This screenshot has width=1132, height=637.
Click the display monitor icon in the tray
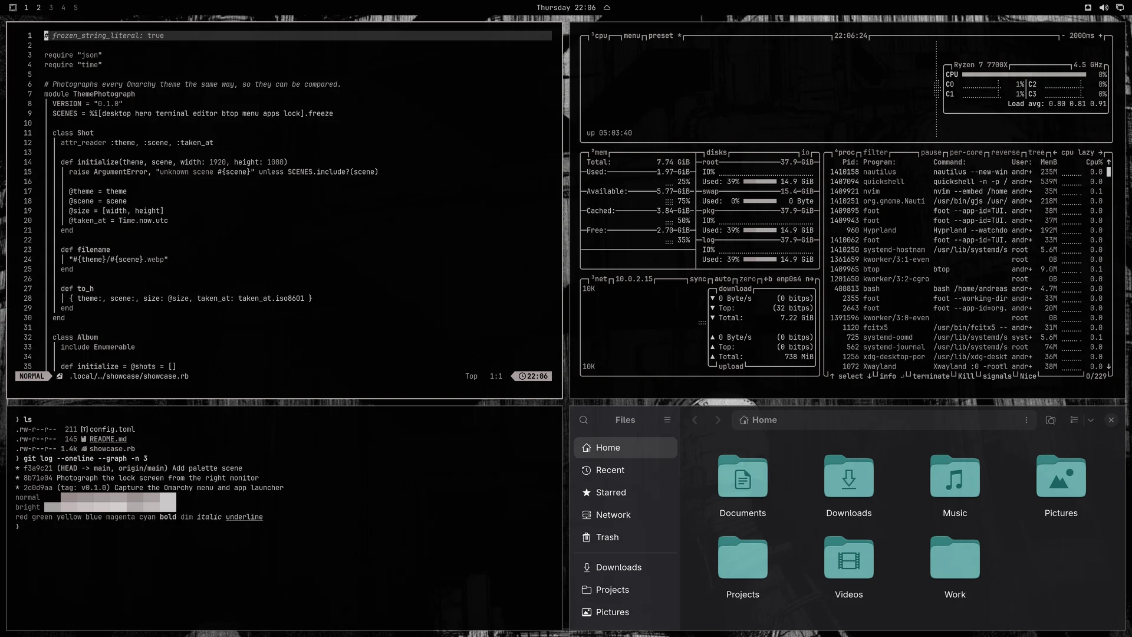(1120, 8)
